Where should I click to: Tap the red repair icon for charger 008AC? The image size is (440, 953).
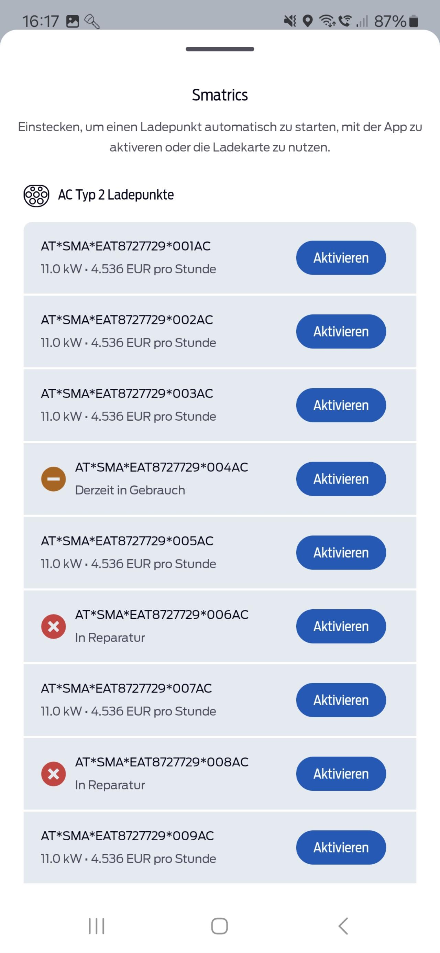53,773
